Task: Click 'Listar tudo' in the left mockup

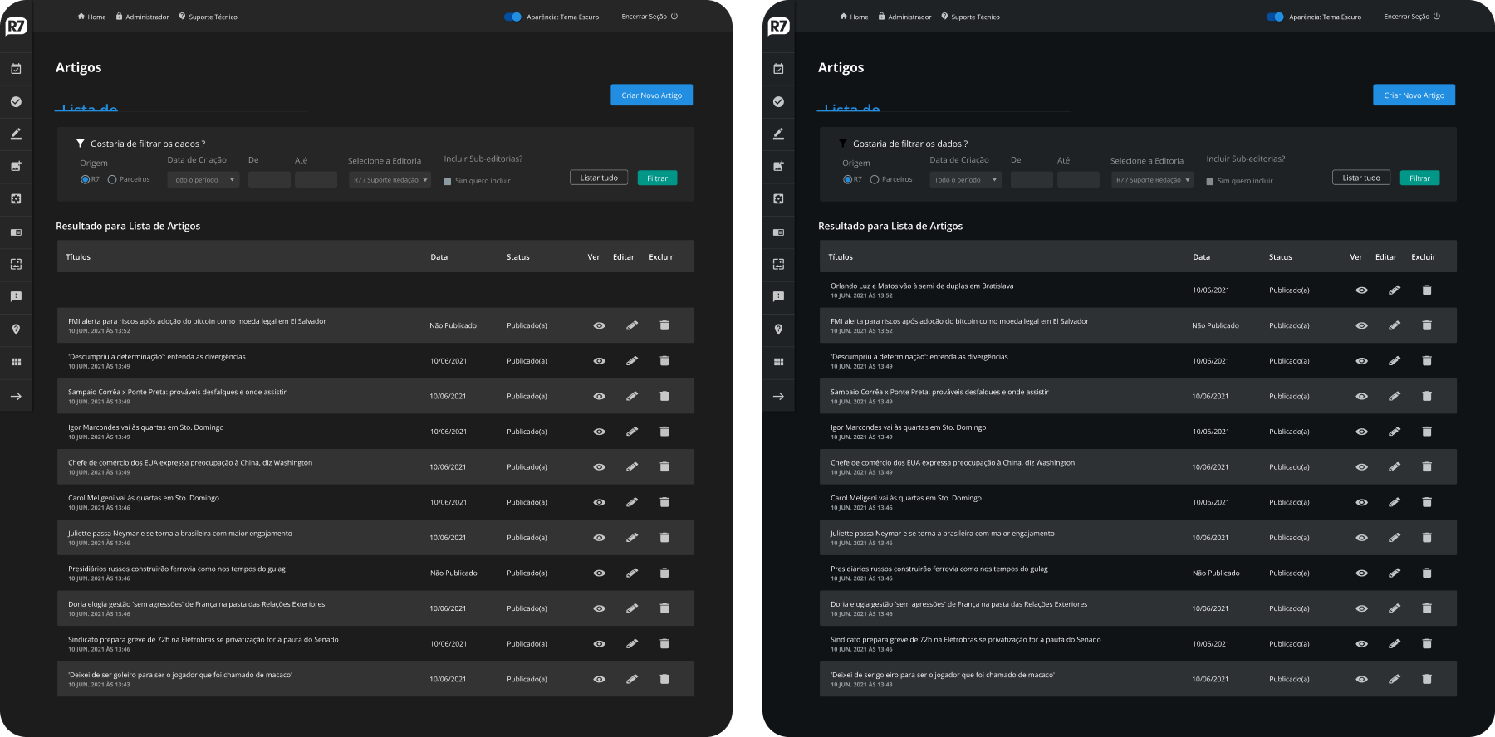Action: (x=599, y=178)
